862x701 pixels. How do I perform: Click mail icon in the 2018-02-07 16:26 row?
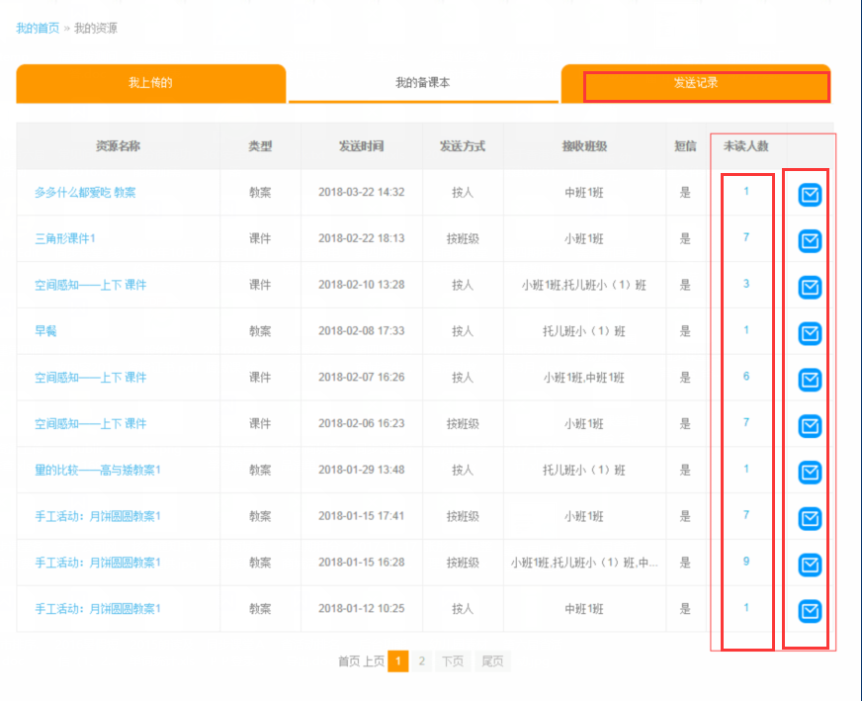tap(810, 380)
